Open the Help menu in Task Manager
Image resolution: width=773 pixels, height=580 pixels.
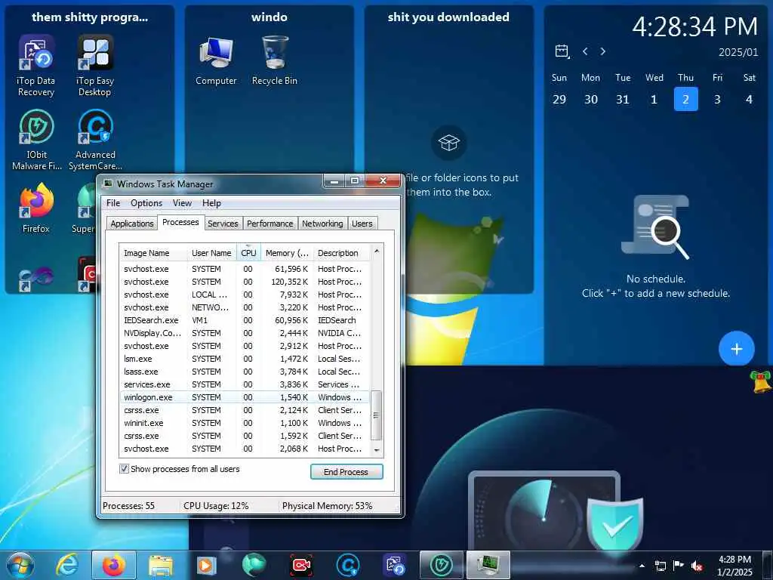tap(211, 203)
